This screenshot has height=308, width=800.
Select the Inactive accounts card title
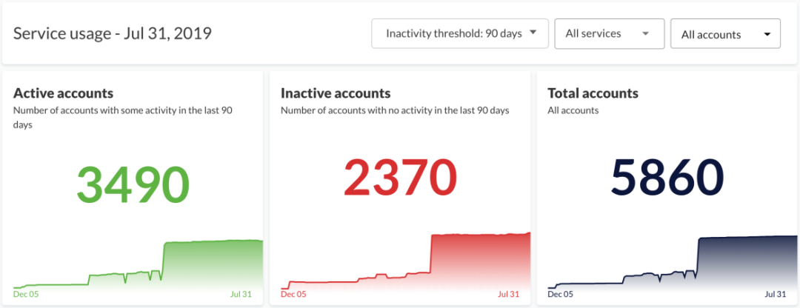pyautogui.click(x=336, y=93)
